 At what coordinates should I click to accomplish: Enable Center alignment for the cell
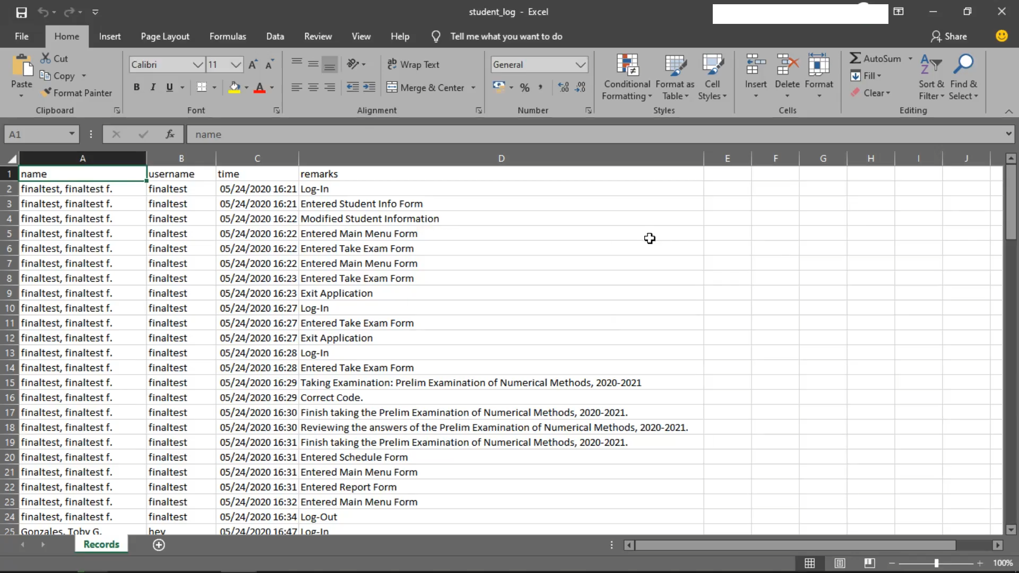313,87
